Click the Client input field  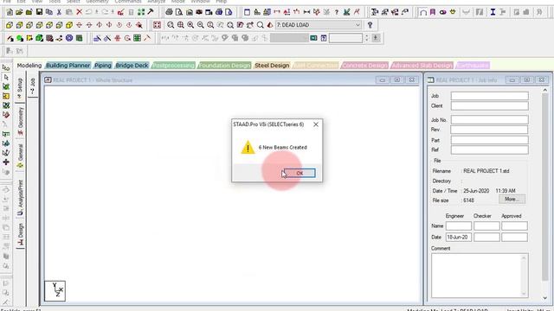489,105
